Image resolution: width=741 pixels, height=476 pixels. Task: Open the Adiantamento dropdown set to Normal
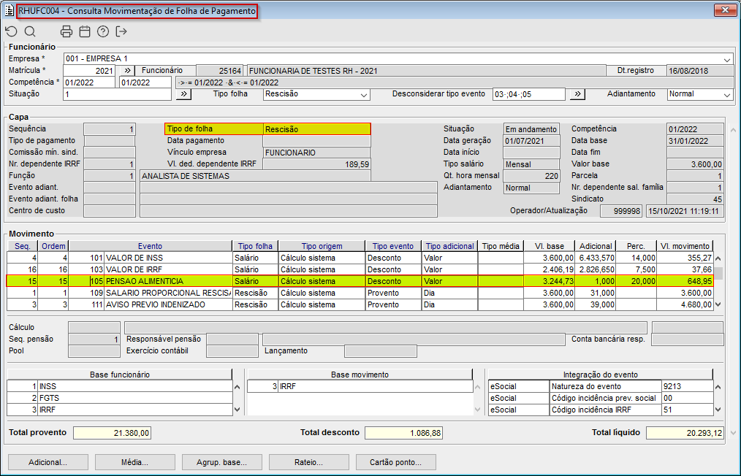(726, 95)
